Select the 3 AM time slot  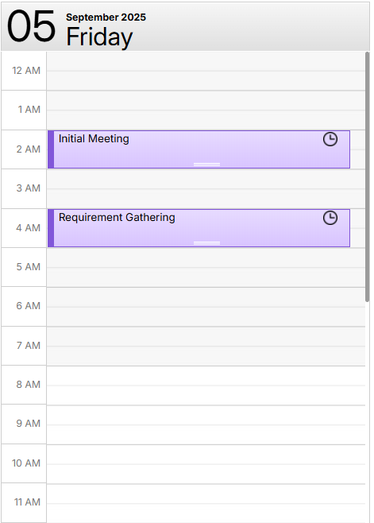(x=206, y=189)
